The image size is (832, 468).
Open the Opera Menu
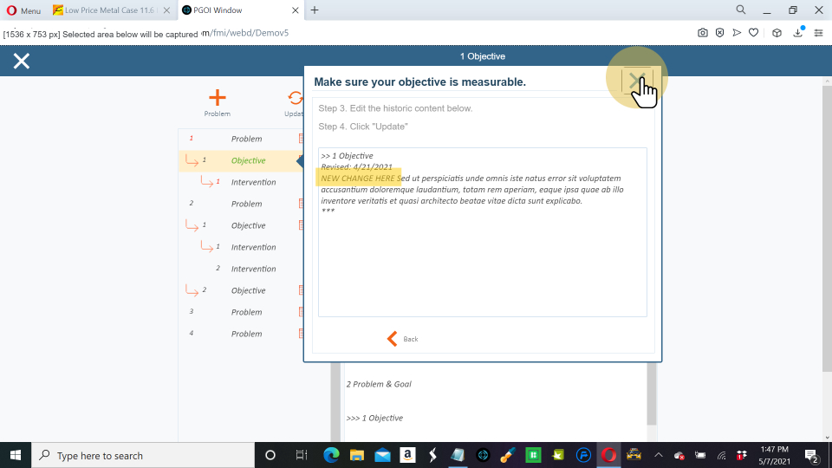23,10
